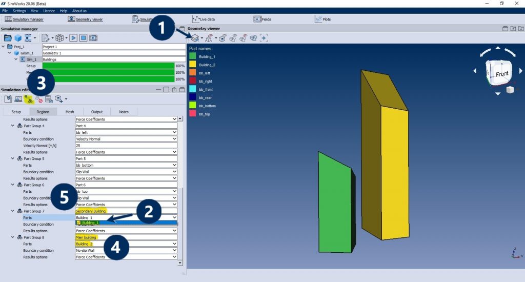
Task: Rotate view using right arrow beside view cube
Action: click(x=521, y=71)
